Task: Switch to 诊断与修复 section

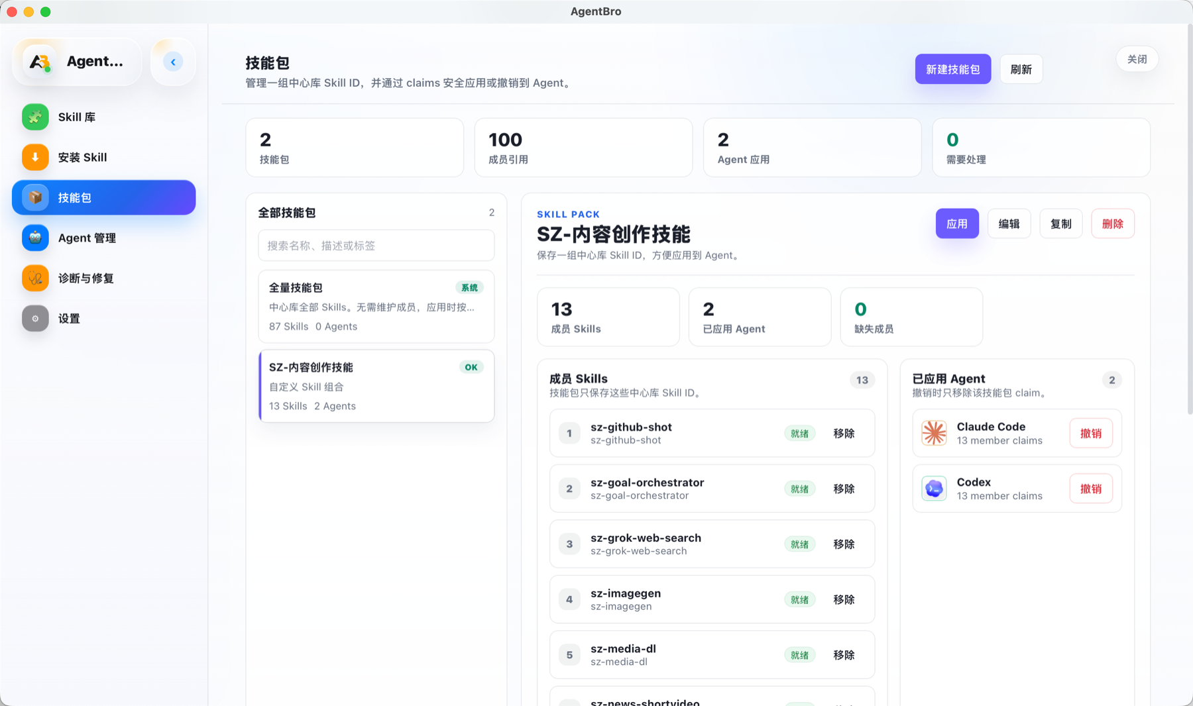Action: (x=86, y=278)
